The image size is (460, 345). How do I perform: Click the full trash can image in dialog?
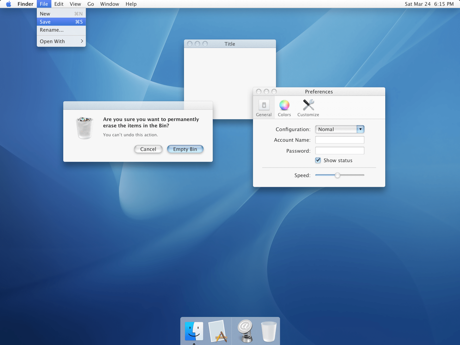tap(85, 128)
